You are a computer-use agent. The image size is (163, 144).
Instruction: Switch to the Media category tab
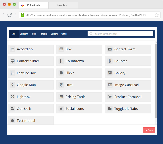pyautogui.click(x=44, y=34)
